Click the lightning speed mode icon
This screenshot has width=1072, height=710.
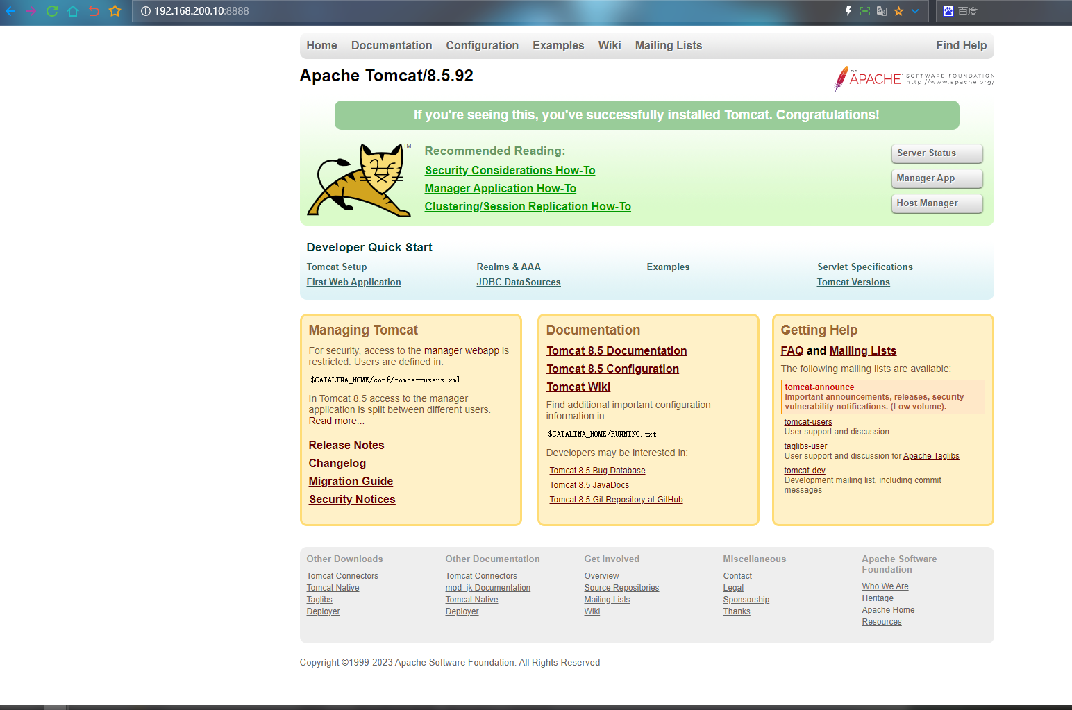coord(848,11)
